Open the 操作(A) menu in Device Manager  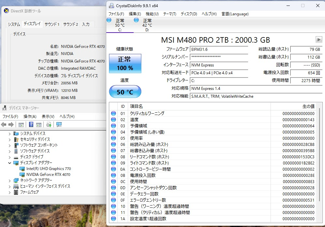[x=30, y=116]
